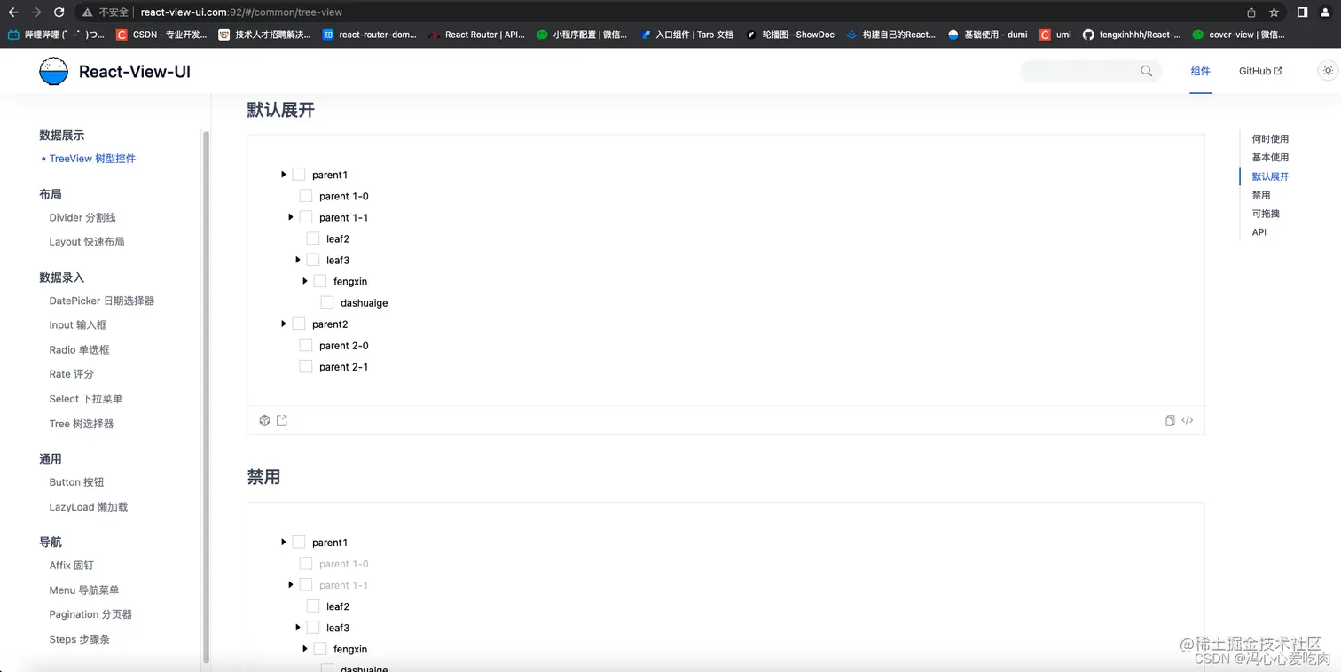Viewport: 1341px width, 672px height.
Task: Jump to 禁用 anchor link
Action: click(1261, 195)
